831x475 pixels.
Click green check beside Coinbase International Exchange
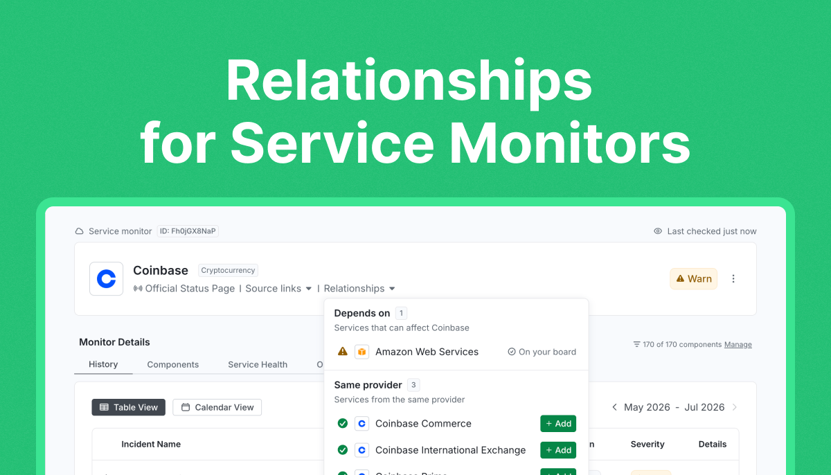tap(342, 450)
